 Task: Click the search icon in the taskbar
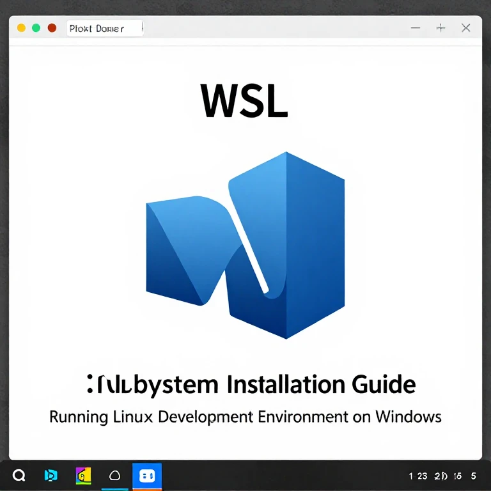pos(19,476)
